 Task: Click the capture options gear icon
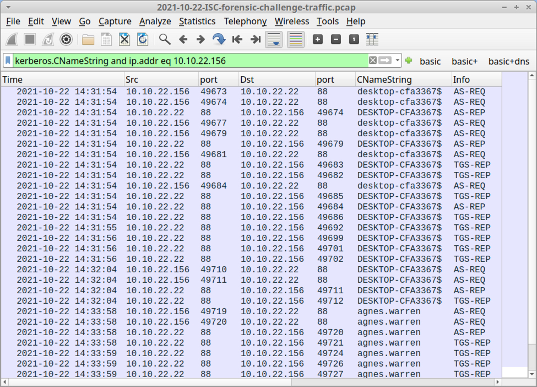coord(66,39)
